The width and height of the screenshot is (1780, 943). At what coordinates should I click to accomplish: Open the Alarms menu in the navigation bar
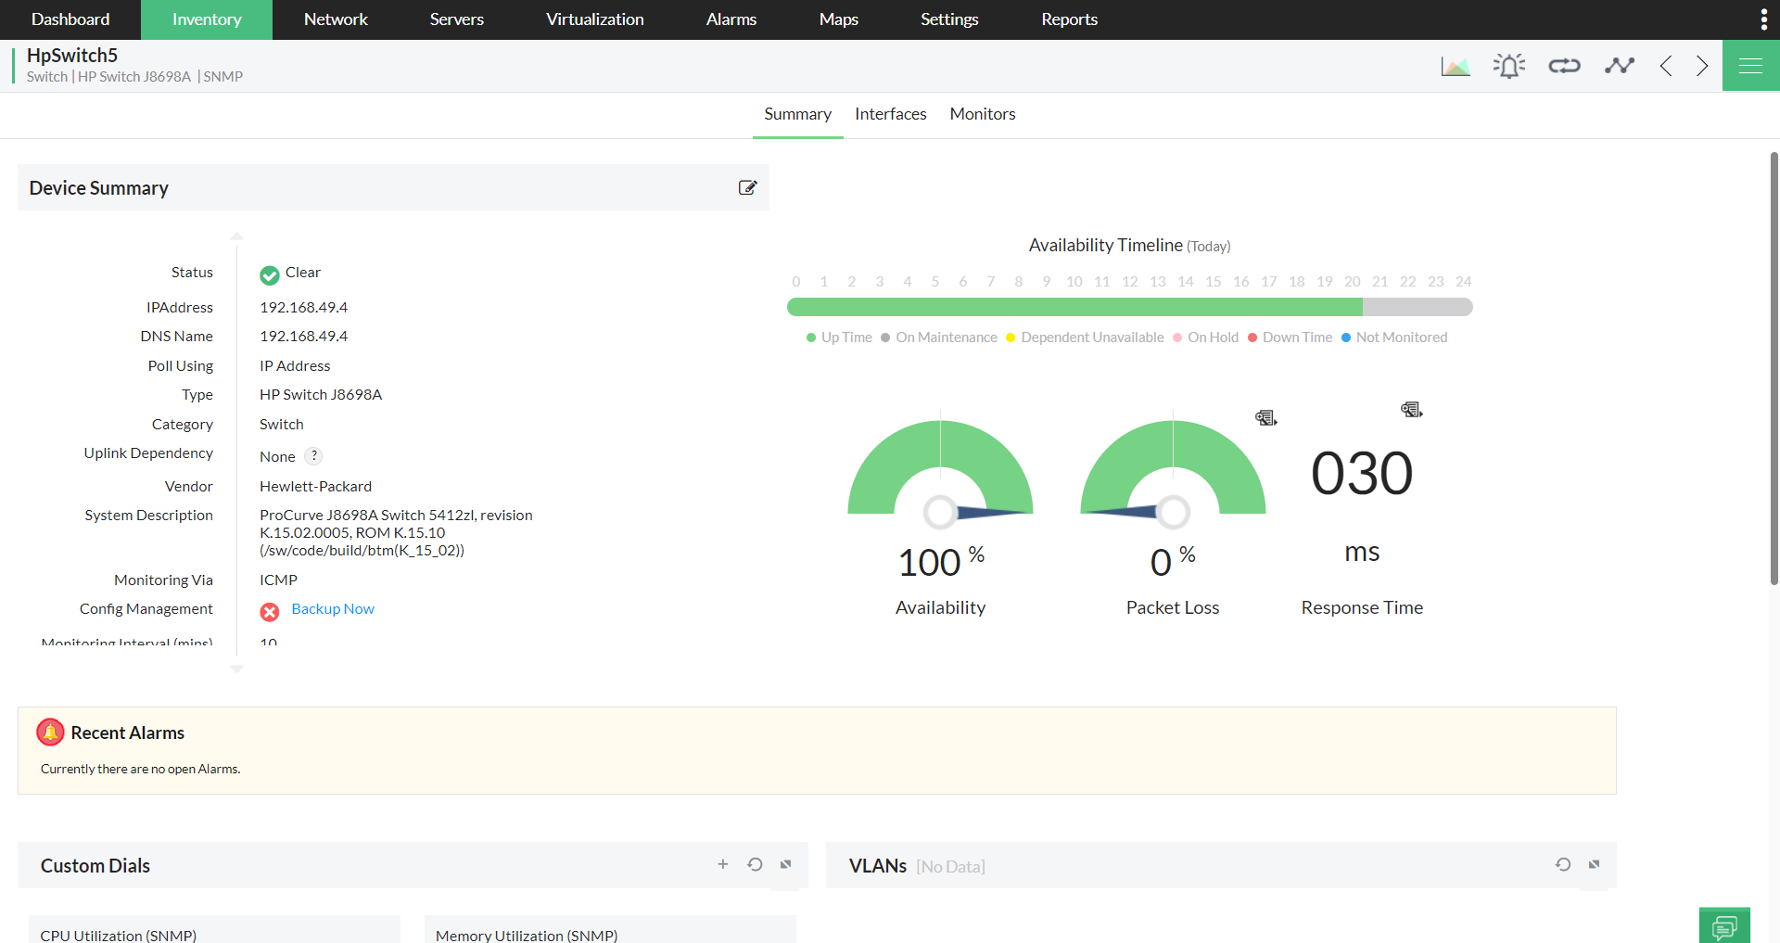(x=731, y=19)
